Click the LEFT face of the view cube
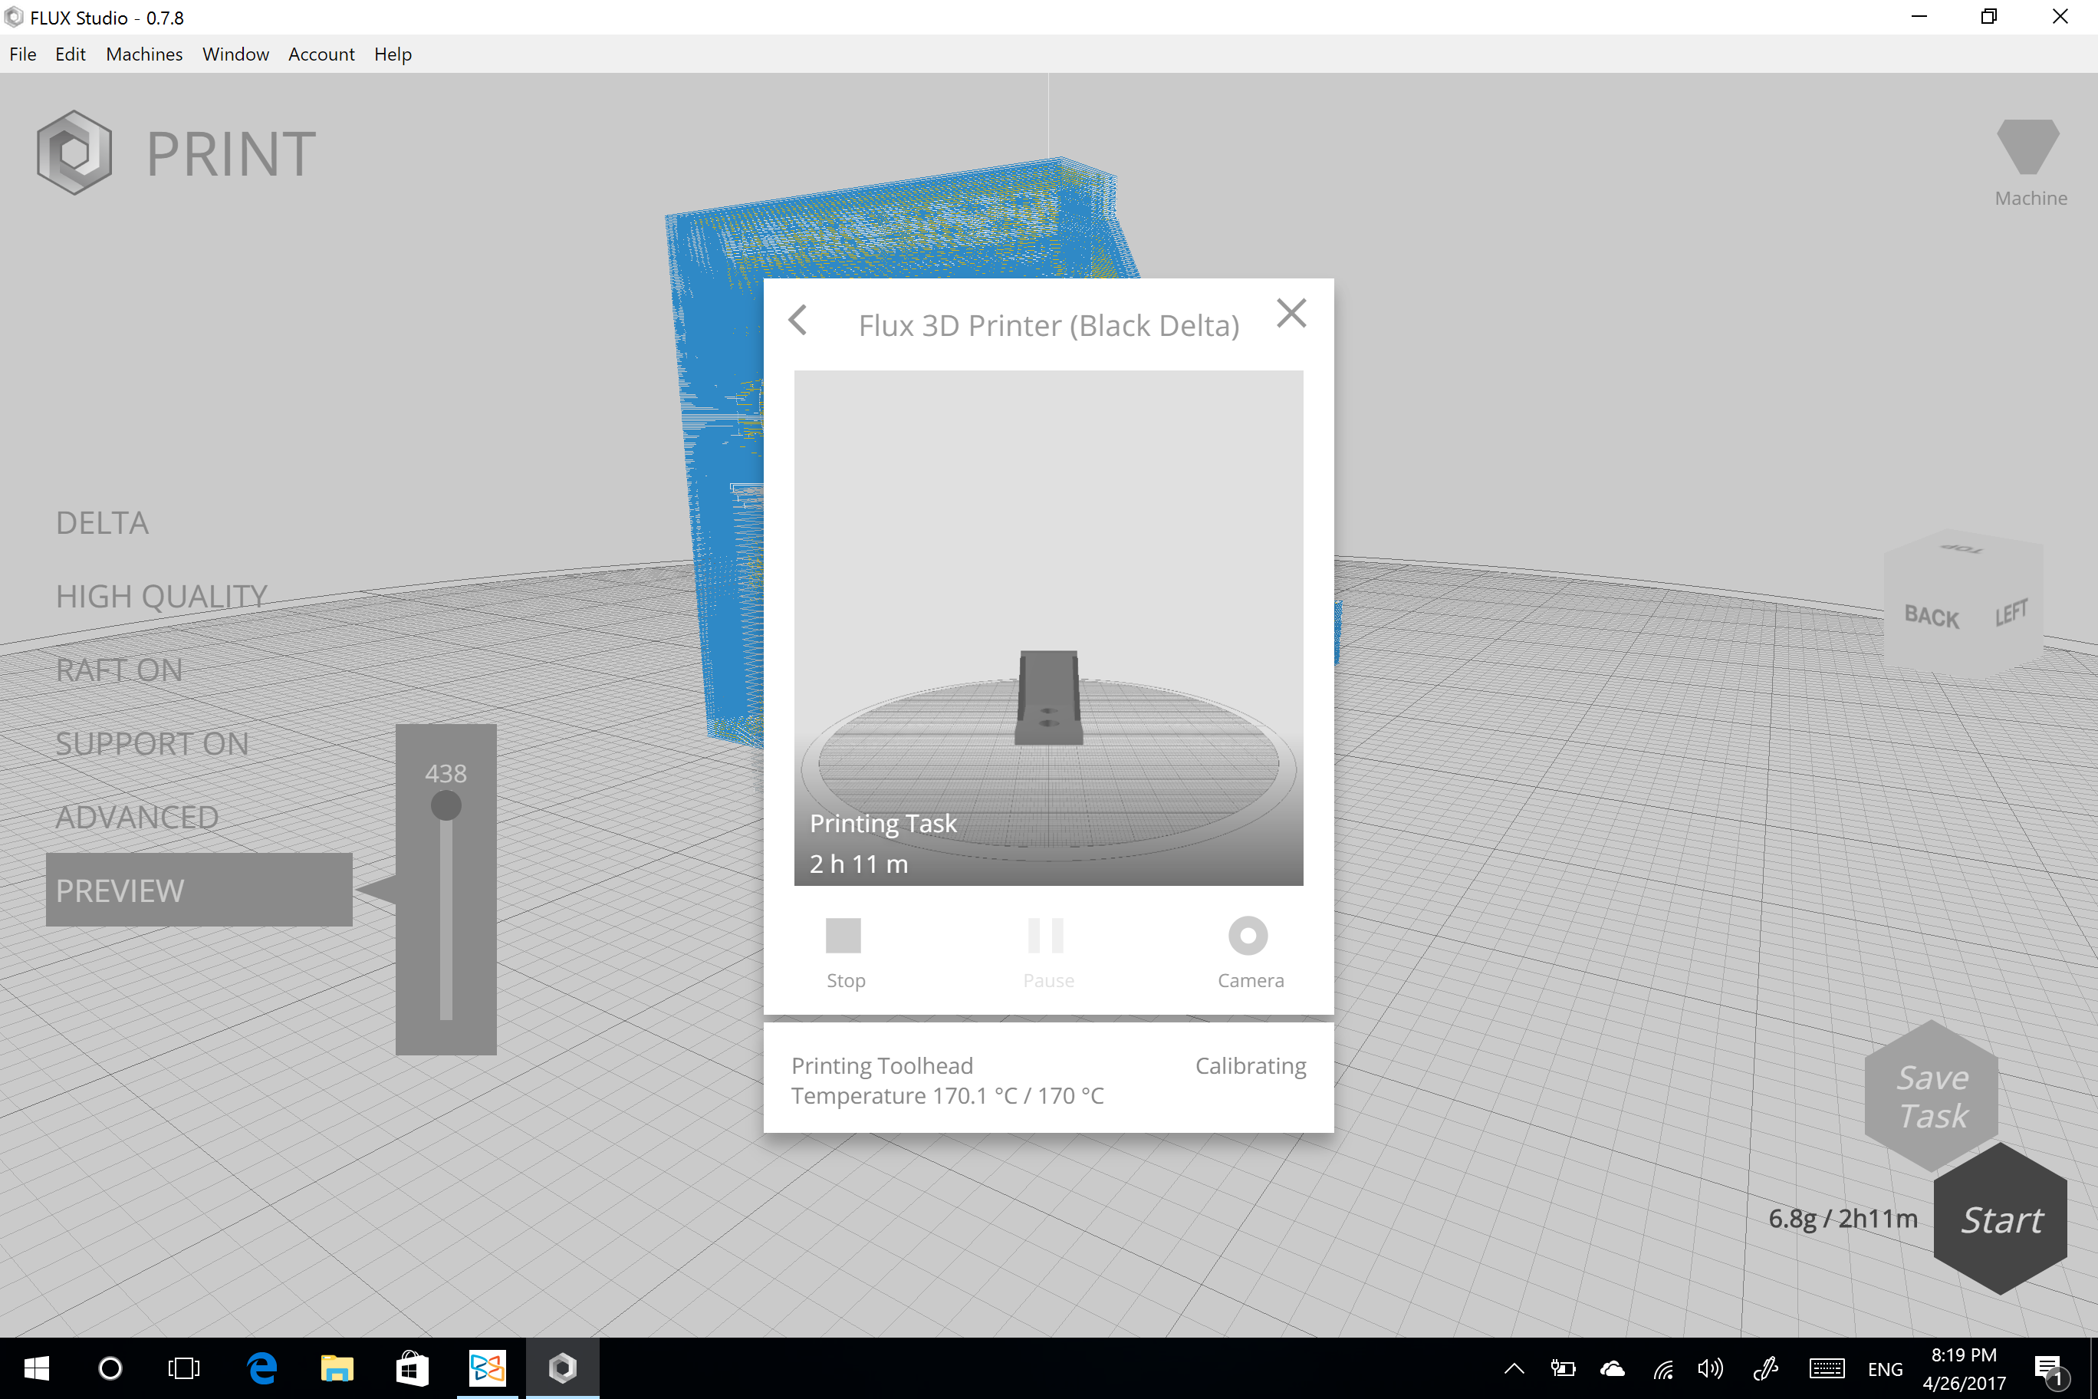 pos(2011,613)
